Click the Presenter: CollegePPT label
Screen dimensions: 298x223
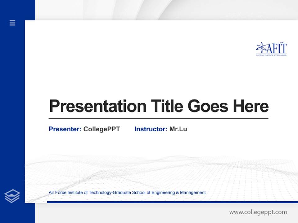pyautogui.click(x=84, y=129)
